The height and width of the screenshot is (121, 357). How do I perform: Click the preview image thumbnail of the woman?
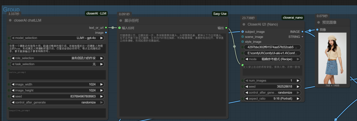[x=333, y=58]
